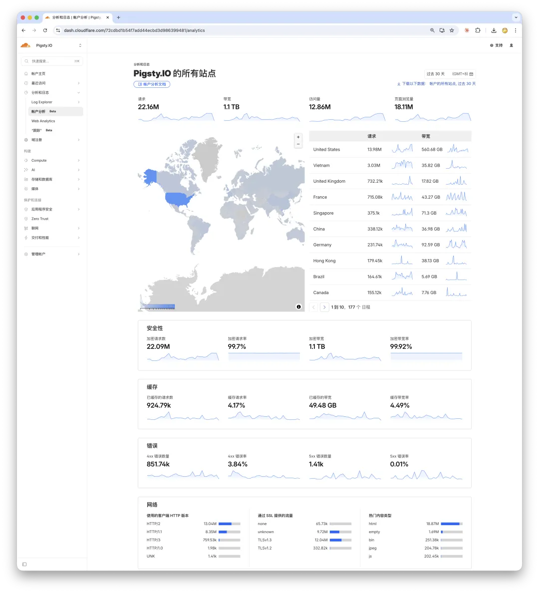Open the 过去 30 天 date range dropdown
This screenshot has width=539, height=593.
[434, 73]
